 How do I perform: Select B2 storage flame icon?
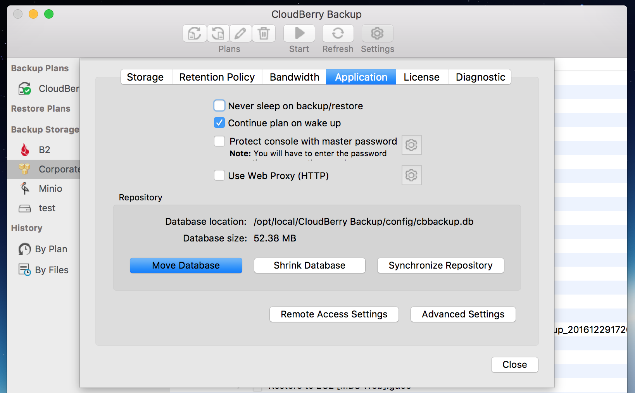(x=25, y=150)
